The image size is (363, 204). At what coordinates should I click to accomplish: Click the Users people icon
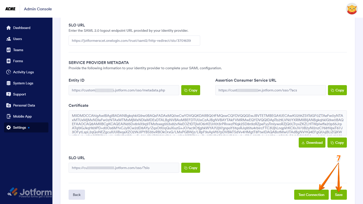click(9, 39)
